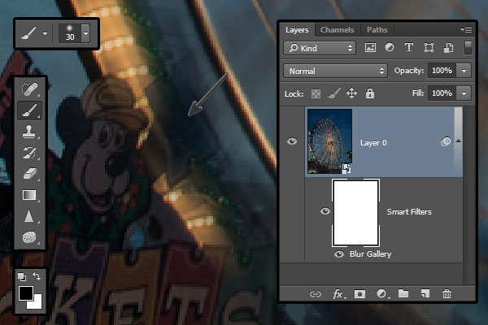Filter for shape layers
This screenshot has width=488, height=325.
(429, 48)
